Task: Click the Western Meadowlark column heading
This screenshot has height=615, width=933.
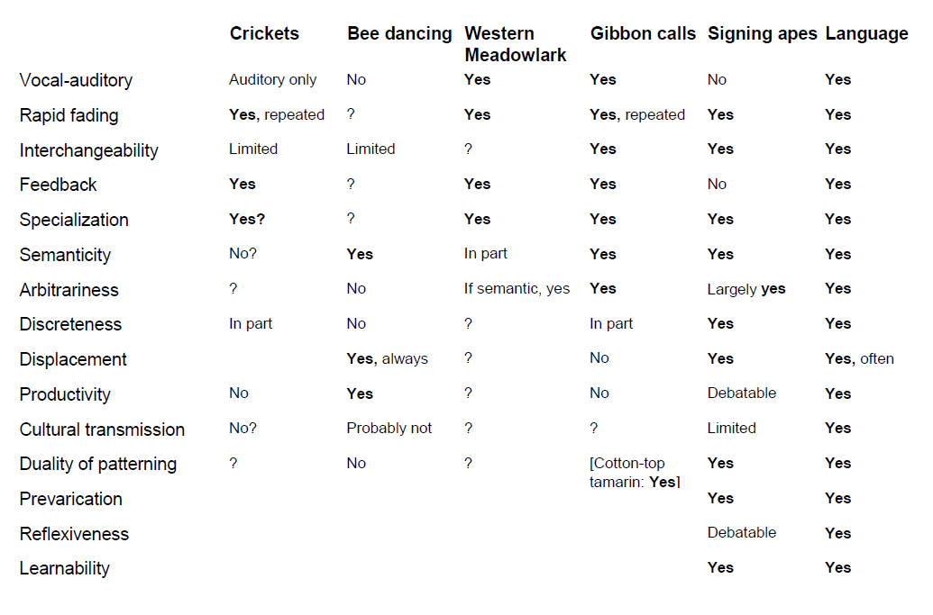Action: click(516, 44)
